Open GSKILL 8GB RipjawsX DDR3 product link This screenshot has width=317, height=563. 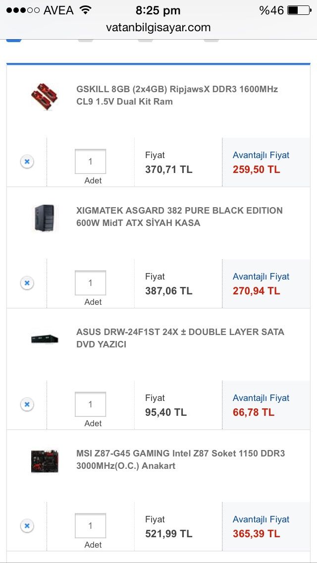point(177,95)
